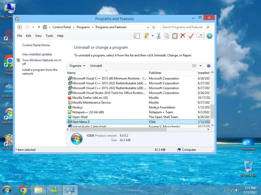Open the File menu
This screenshot has height=195, width=261.
pyautogui.click(x=20, y=36)
